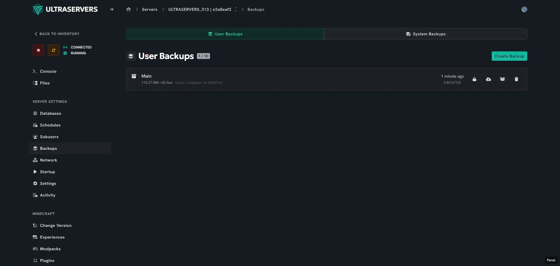Open the Servers breadcrumb link

pyautogui.click(x=150, y=9)
